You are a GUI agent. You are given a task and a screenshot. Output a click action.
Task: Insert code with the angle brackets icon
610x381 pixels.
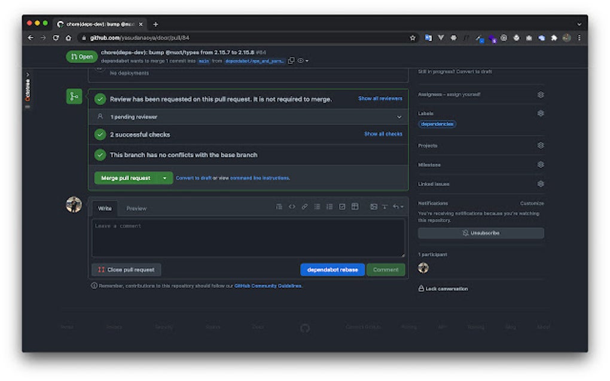[292, 207]
